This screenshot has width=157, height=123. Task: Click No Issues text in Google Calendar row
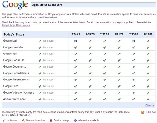point(48,47)
